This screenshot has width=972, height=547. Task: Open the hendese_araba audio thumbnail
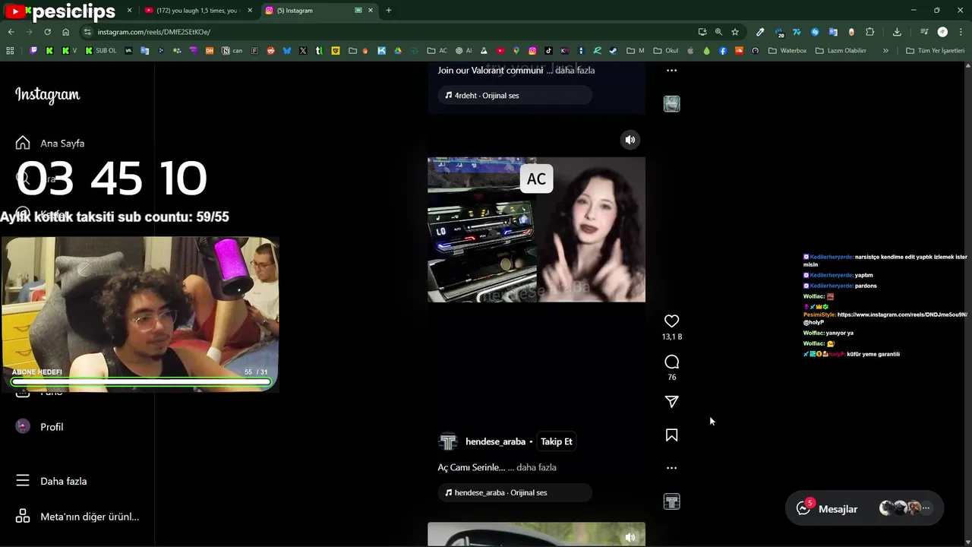[x=671, y=501]
